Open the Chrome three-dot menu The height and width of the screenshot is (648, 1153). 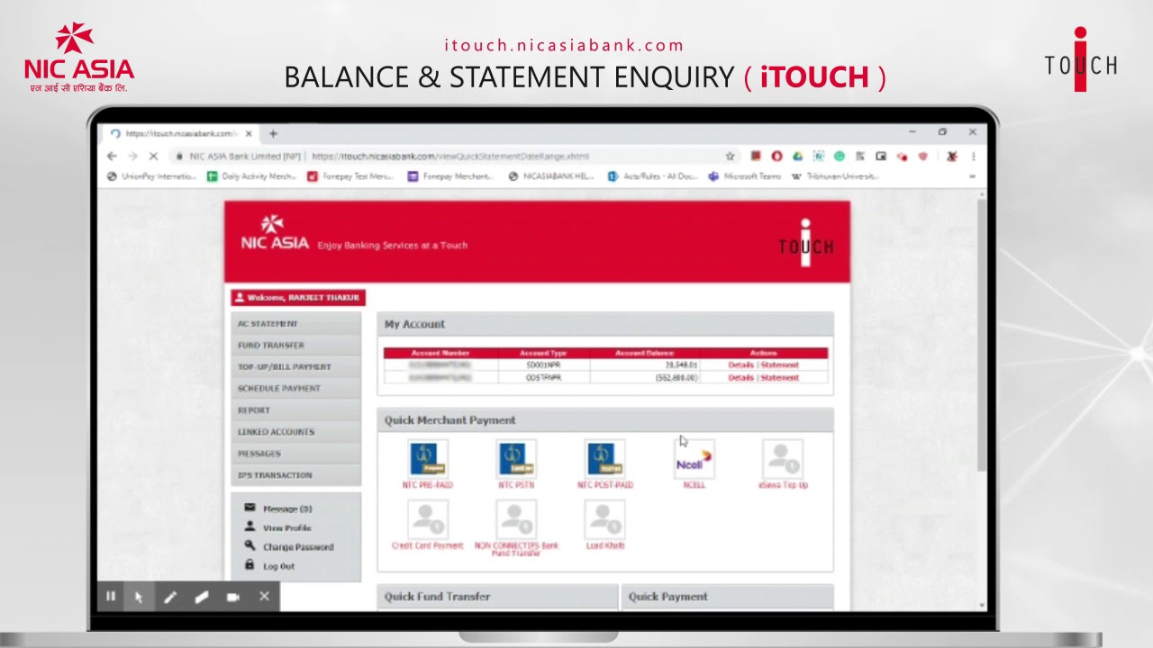pyautogui.click(x=973, y=156)
